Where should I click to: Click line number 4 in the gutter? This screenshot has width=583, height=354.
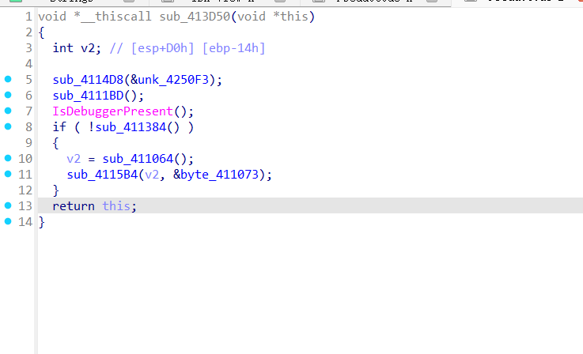28,64
